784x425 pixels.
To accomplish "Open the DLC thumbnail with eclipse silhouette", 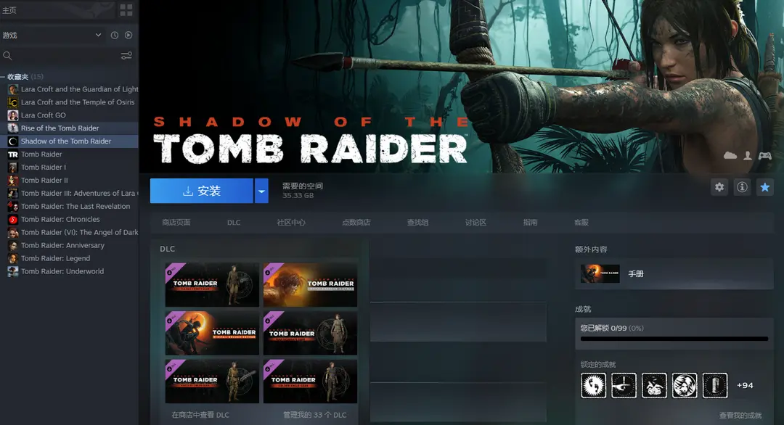I will pos(212,333).
